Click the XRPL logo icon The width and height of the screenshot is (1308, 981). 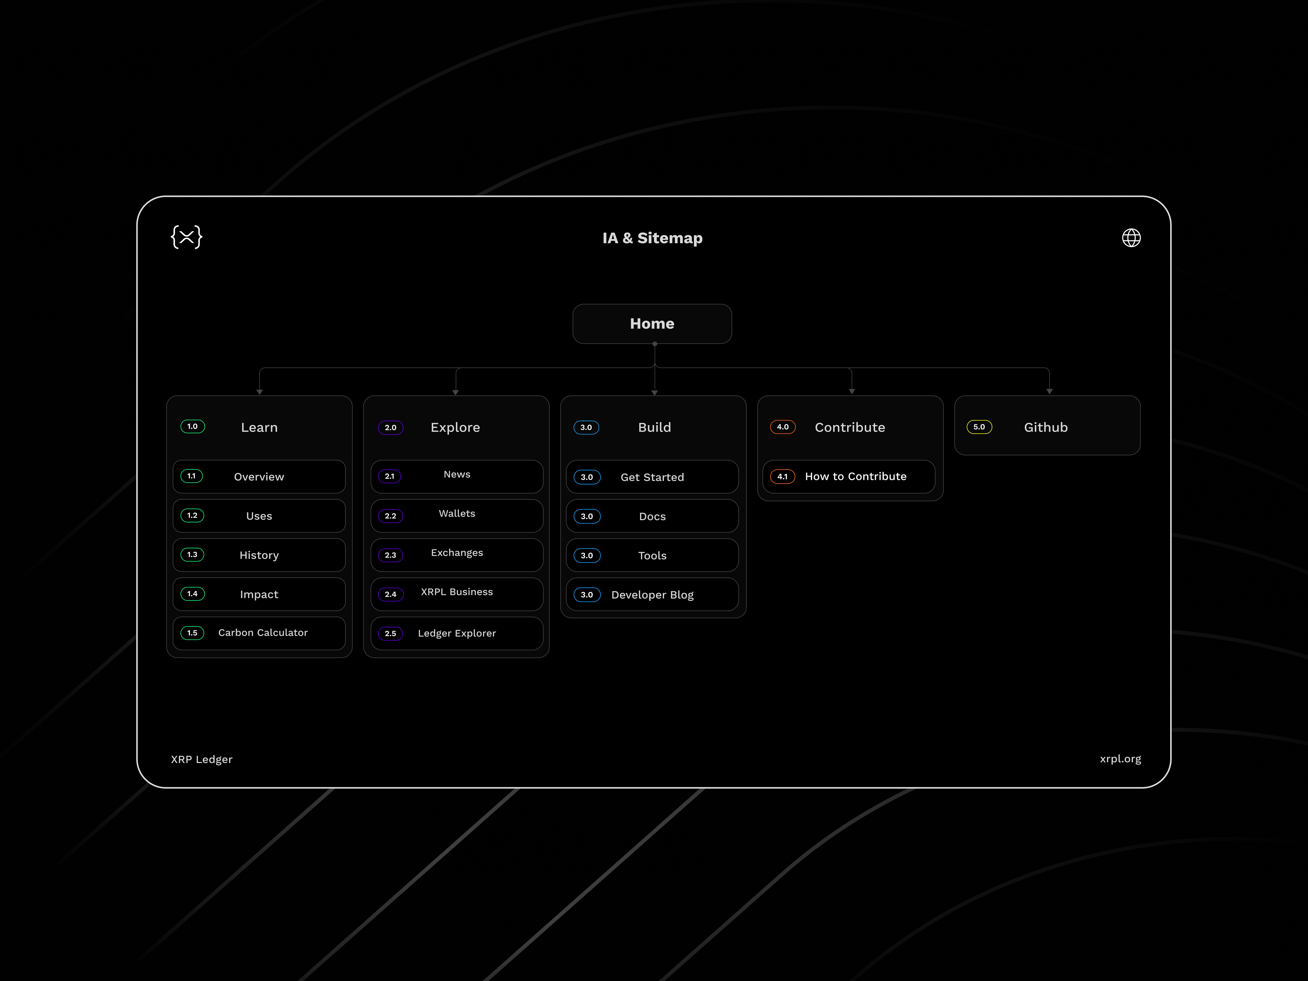186,237
